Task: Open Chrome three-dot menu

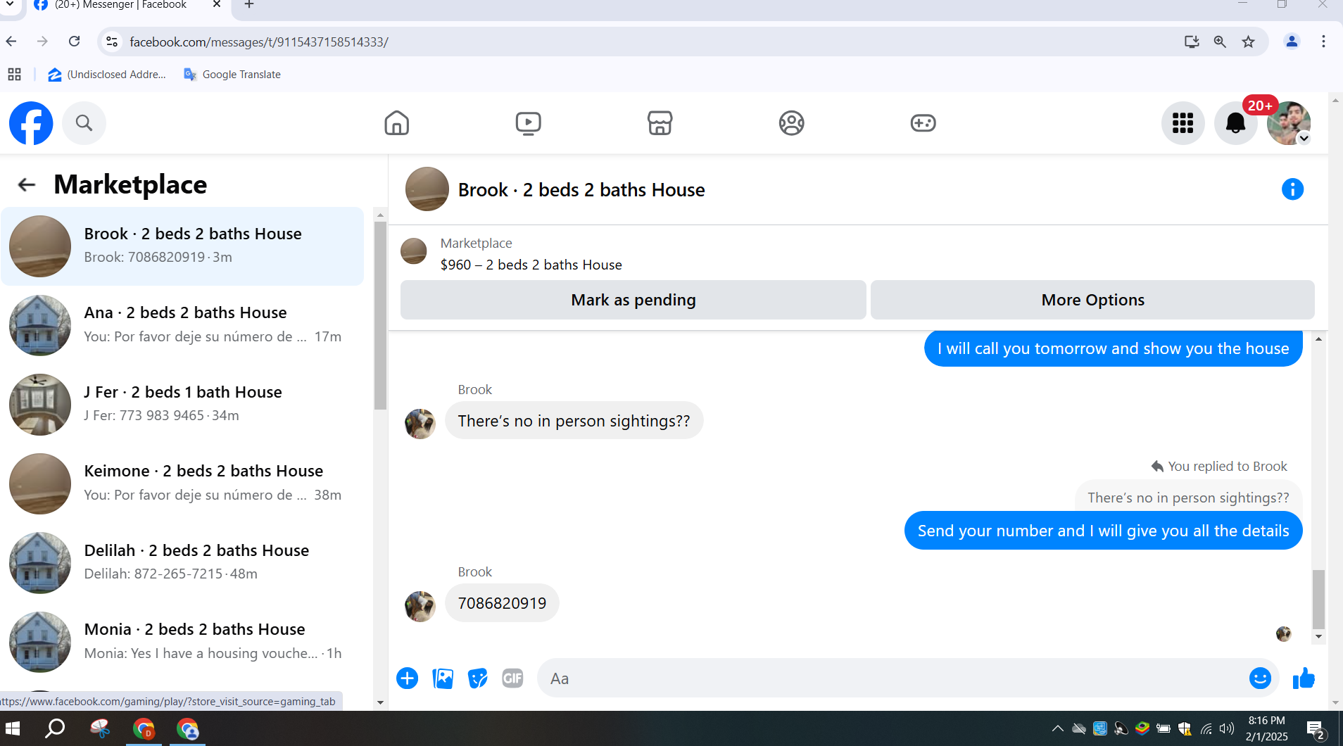Action: point(1323,42)
